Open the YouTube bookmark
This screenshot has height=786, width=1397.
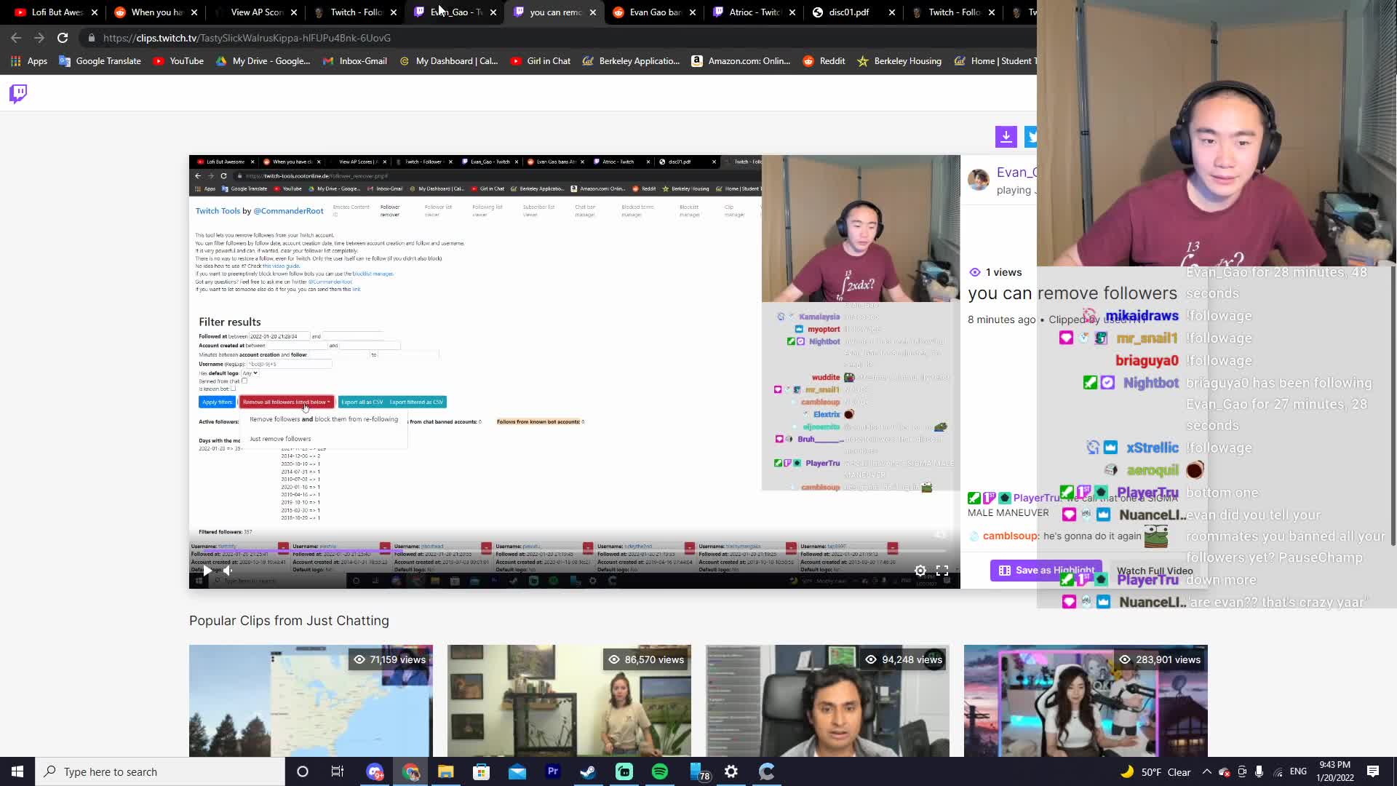click(178, 61)
